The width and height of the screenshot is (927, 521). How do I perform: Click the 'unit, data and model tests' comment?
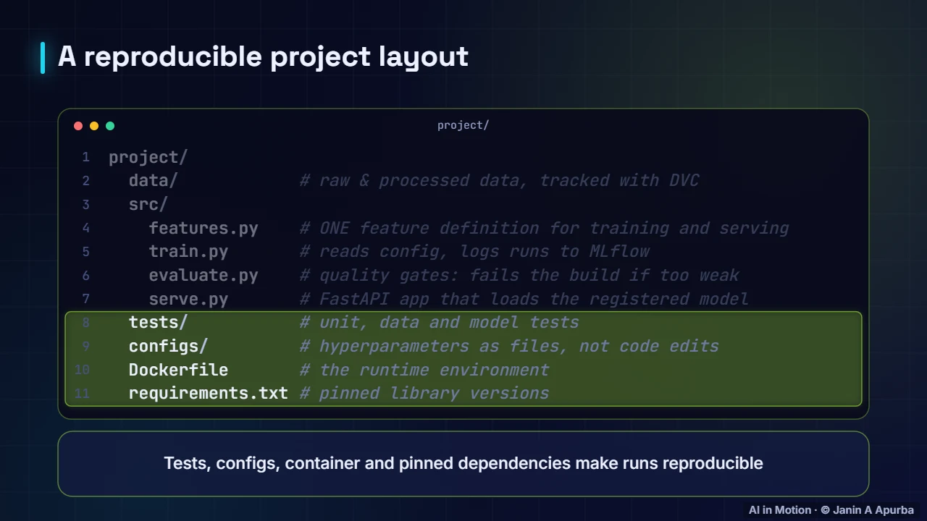[x=440, y=322]
